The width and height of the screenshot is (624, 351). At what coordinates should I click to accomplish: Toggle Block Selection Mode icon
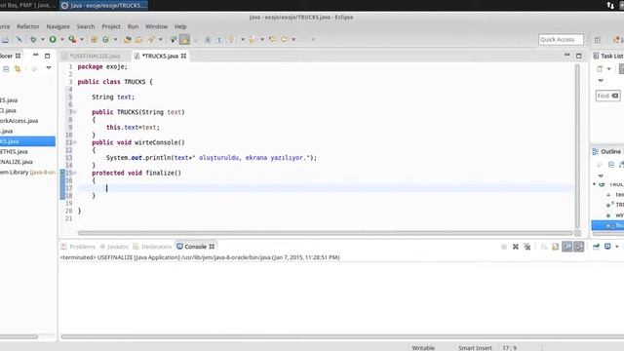click(208, 39)
